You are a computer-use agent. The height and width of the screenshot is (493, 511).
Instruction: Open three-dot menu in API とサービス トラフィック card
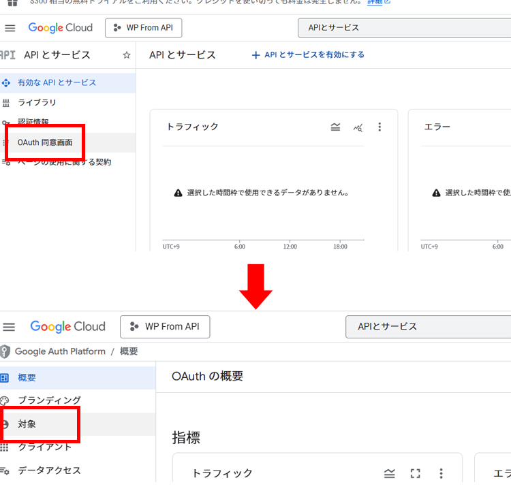[380, 127]
